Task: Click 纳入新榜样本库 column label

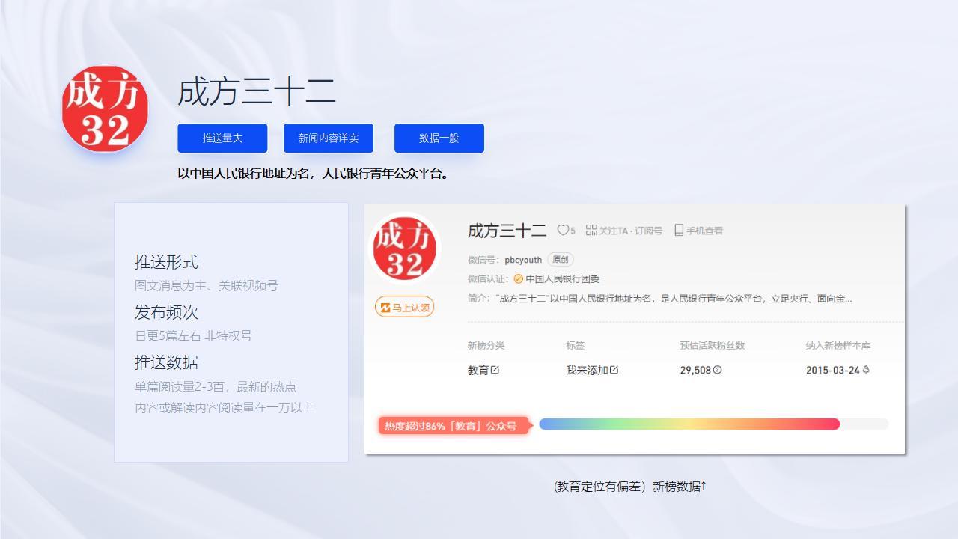Action: pyautogui.click(x=838, y=345)
